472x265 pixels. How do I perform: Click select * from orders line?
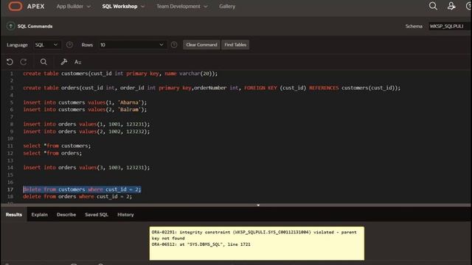click(52, 153)
